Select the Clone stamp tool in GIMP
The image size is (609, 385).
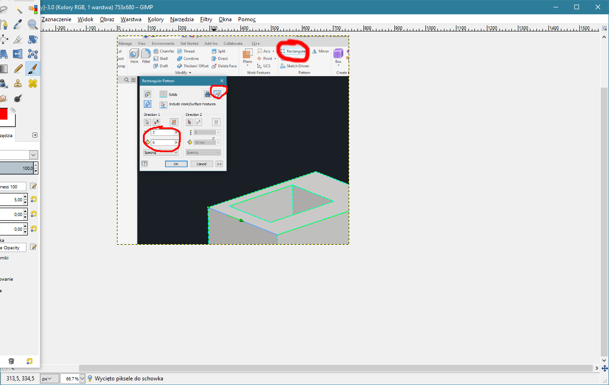pyautogui.click(x=18, y=83)
